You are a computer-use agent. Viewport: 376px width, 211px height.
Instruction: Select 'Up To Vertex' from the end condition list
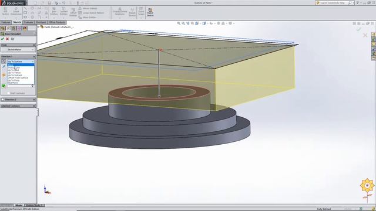21,73
